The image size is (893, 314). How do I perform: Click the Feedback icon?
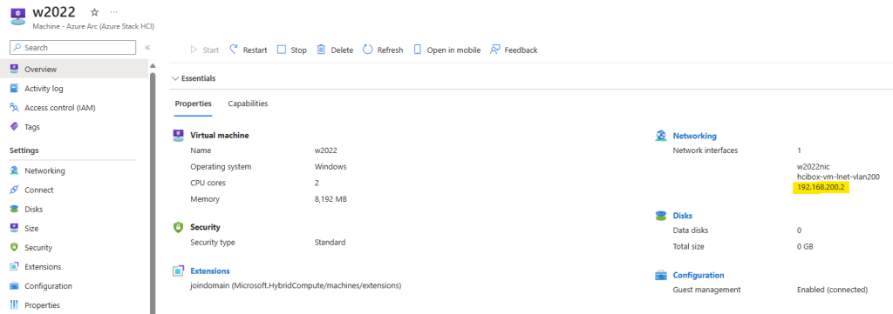tap(495, 50)
